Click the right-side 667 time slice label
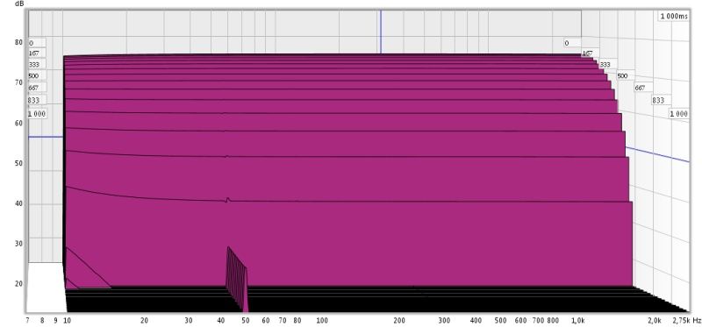Image resolution: width=702 pixels, height=327 pixels. [641, 89]
